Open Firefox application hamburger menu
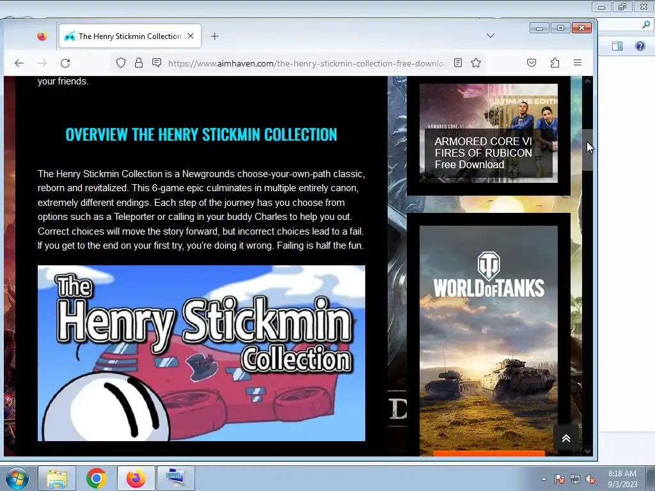 [x=578, y=63]
